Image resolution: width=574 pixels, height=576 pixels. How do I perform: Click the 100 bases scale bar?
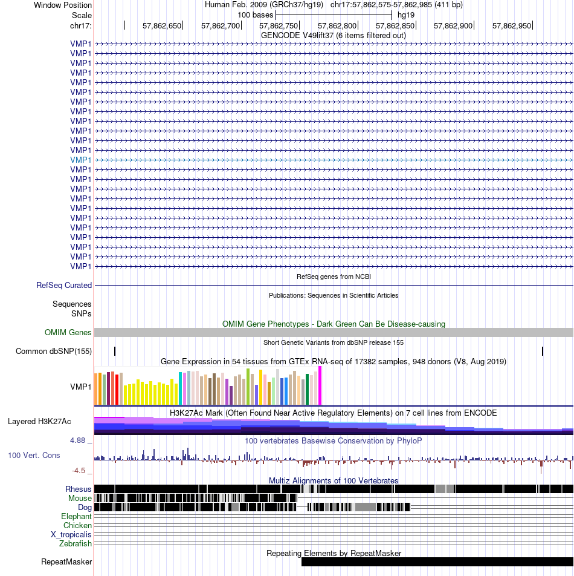[334, 15]
